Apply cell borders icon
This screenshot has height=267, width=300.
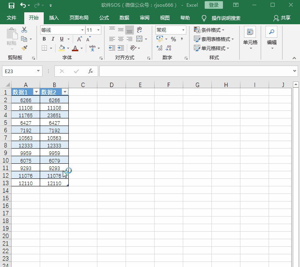(x=45, y=48)
